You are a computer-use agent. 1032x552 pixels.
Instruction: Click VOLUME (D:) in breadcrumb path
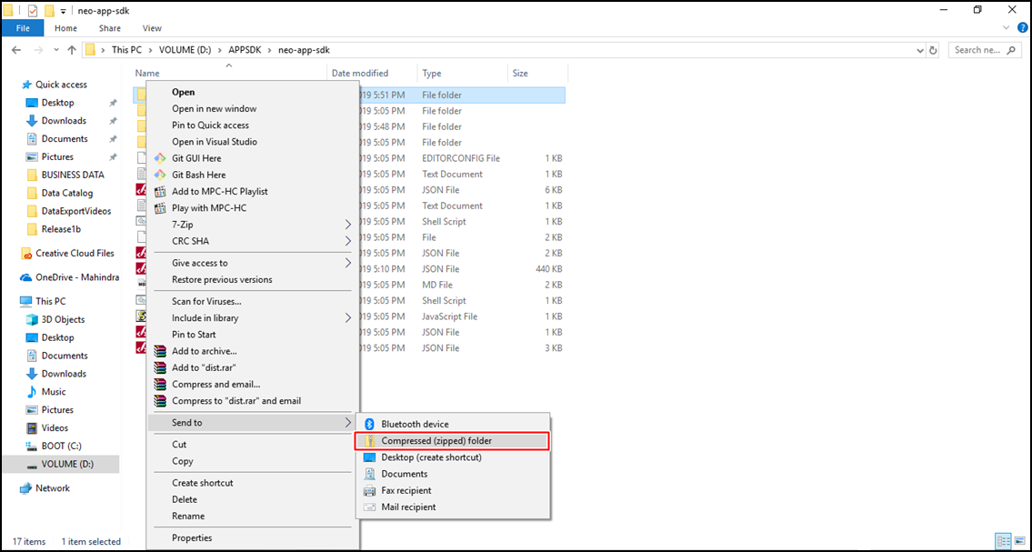[x=184, y=50]
